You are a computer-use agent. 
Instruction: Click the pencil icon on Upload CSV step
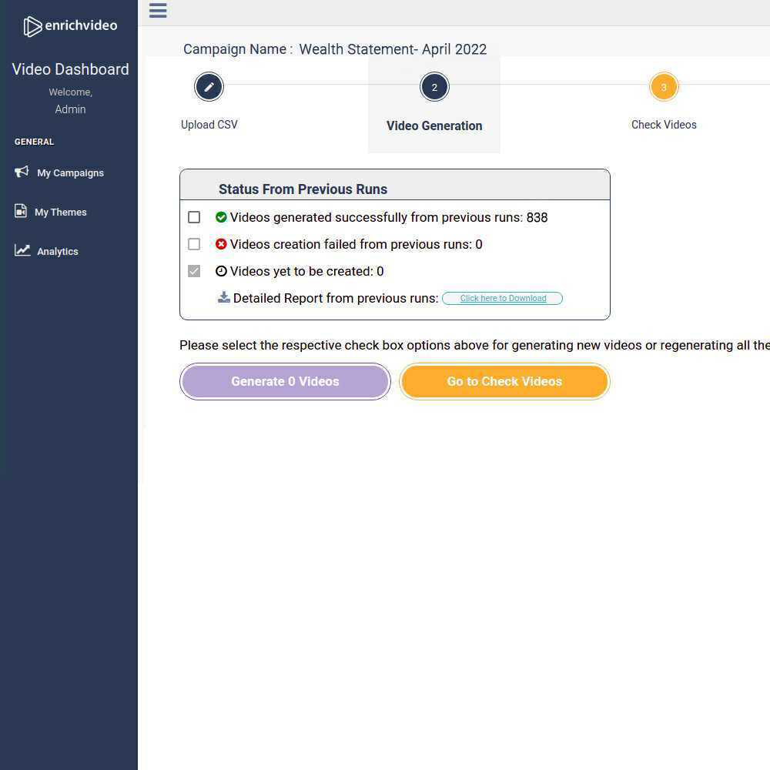[209, 86]
